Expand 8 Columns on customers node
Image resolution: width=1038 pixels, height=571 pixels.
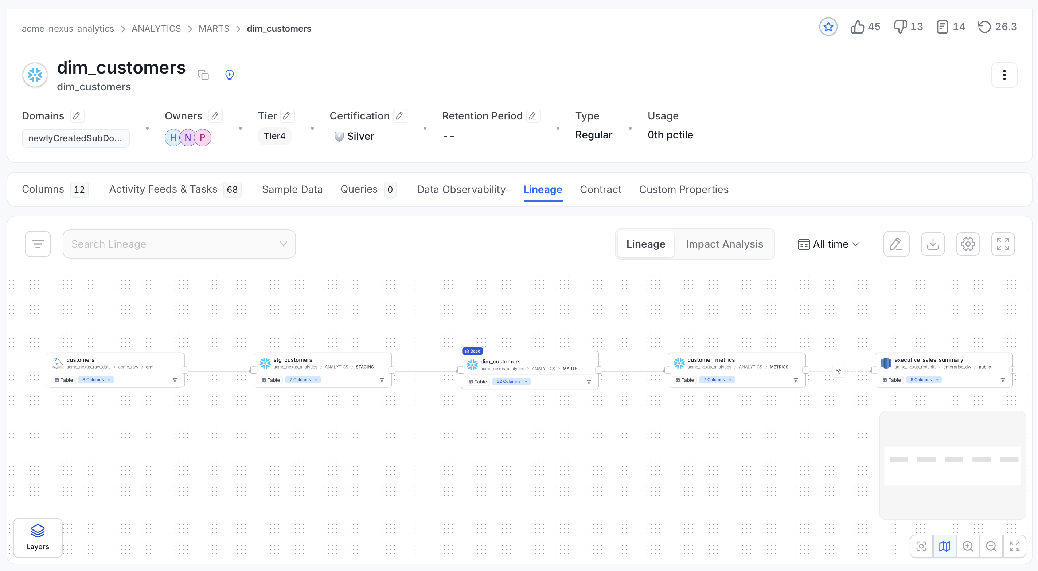click(96, 380)
